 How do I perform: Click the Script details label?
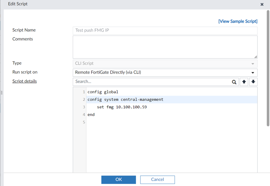(25, 81)
